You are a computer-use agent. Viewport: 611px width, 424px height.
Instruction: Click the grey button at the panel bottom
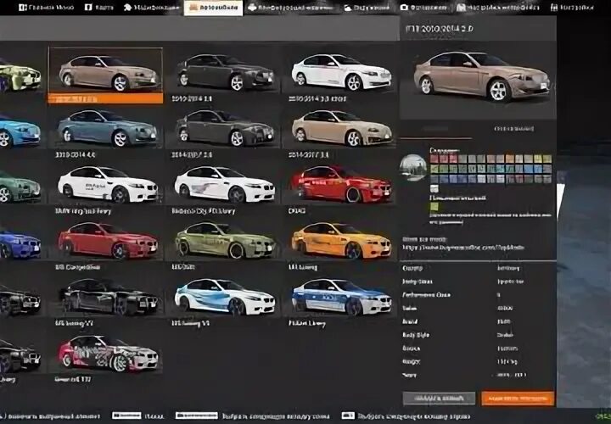coord(440,399)
